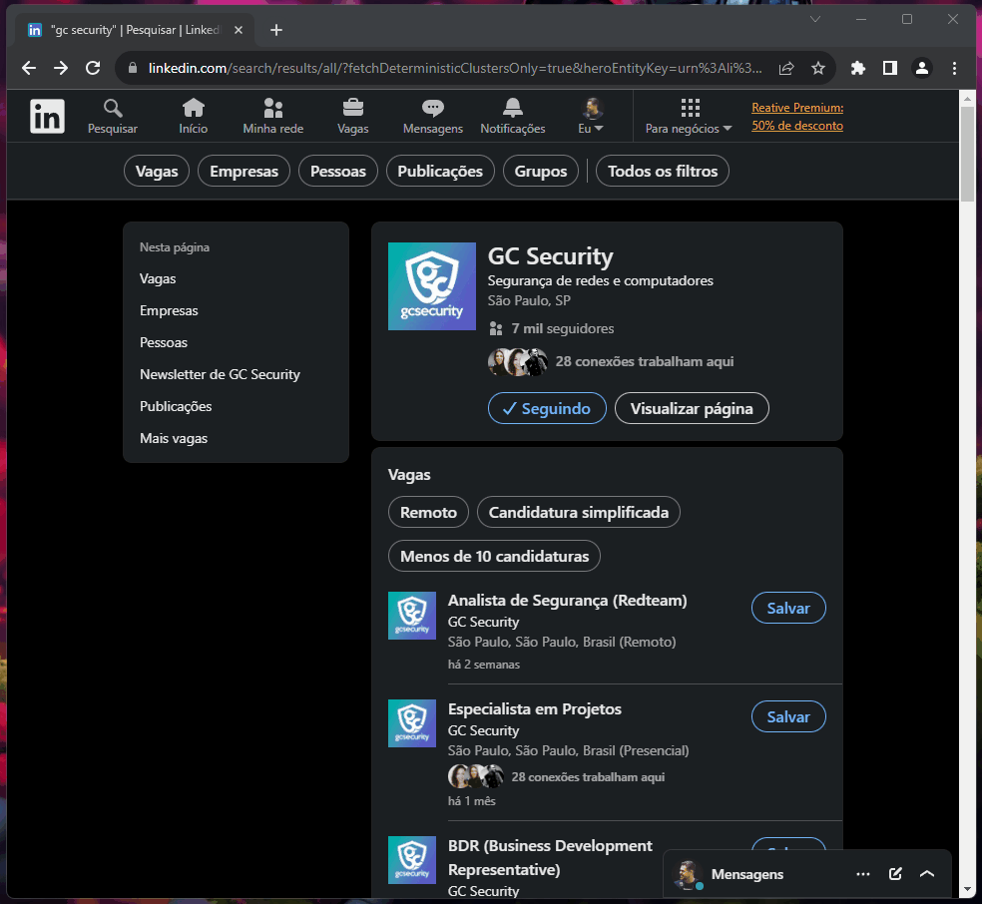Toggle browser side panel icon
The image size is (982, 904).
click(x=890, y=68)
